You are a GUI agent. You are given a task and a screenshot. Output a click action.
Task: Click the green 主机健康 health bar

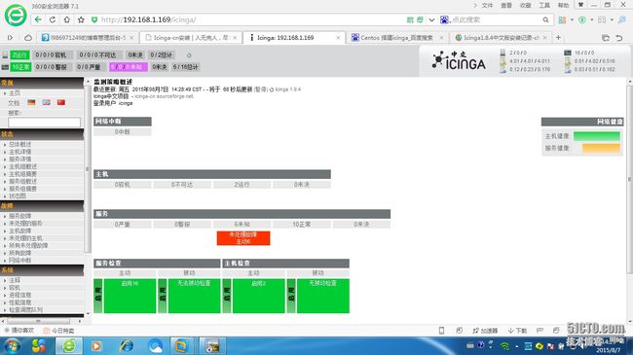tap(597, 136)
